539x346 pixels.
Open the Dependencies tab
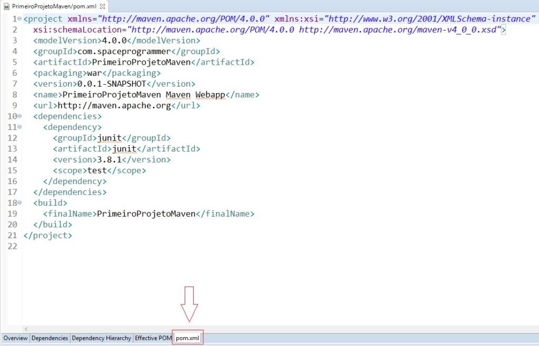pyautogui.click(x=50, y=338)
